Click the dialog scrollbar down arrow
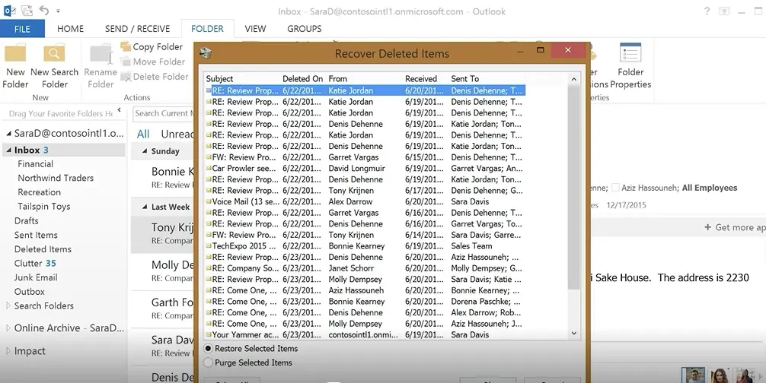Screen dimensions: 766x383 pyautogui.click(x=574, y=334)
